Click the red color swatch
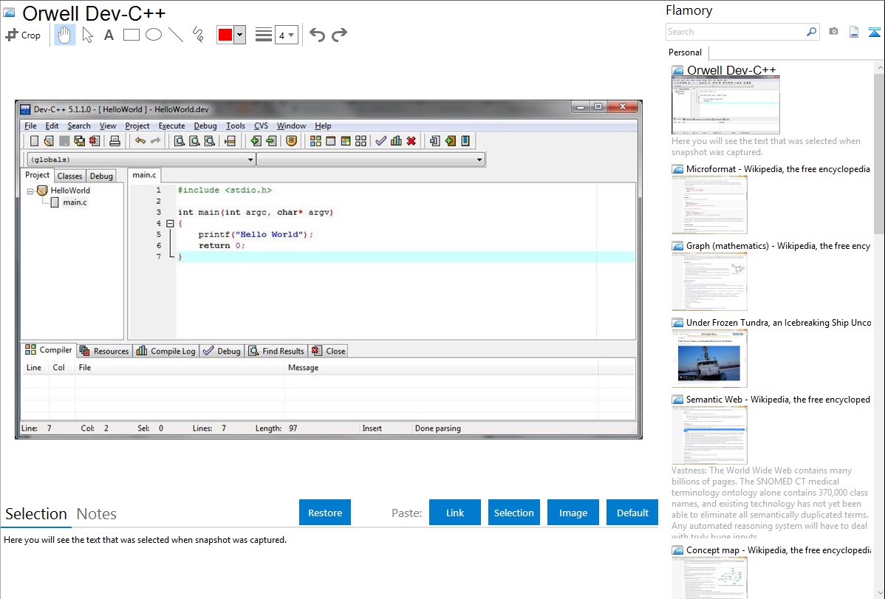 click(x=225, y=35)
